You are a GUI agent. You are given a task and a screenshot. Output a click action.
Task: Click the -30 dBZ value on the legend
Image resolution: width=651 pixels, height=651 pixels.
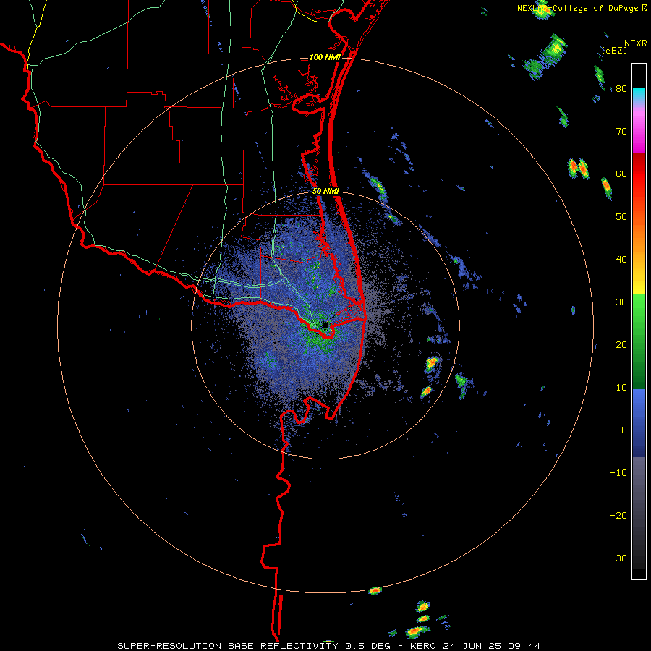[618, 558]
